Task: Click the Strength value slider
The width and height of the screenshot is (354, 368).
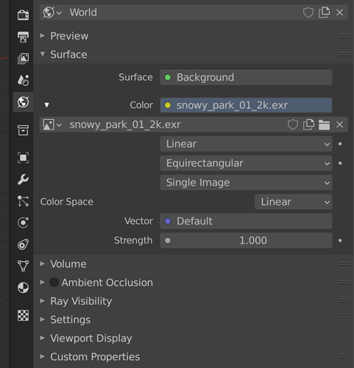Action: [x=246, y=241]
